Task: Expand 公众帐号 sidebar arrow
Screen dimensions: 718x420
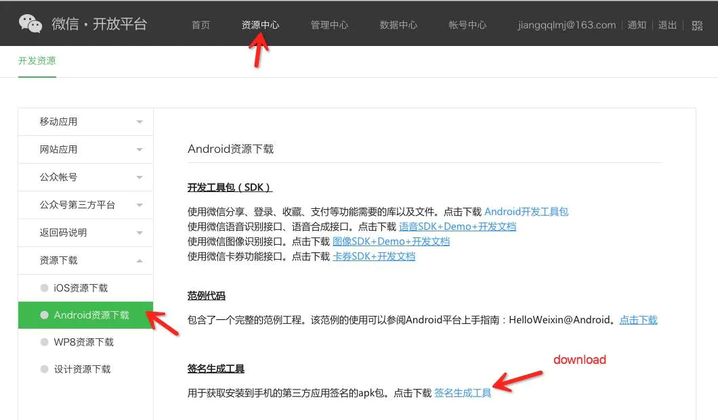Action: 140,177
